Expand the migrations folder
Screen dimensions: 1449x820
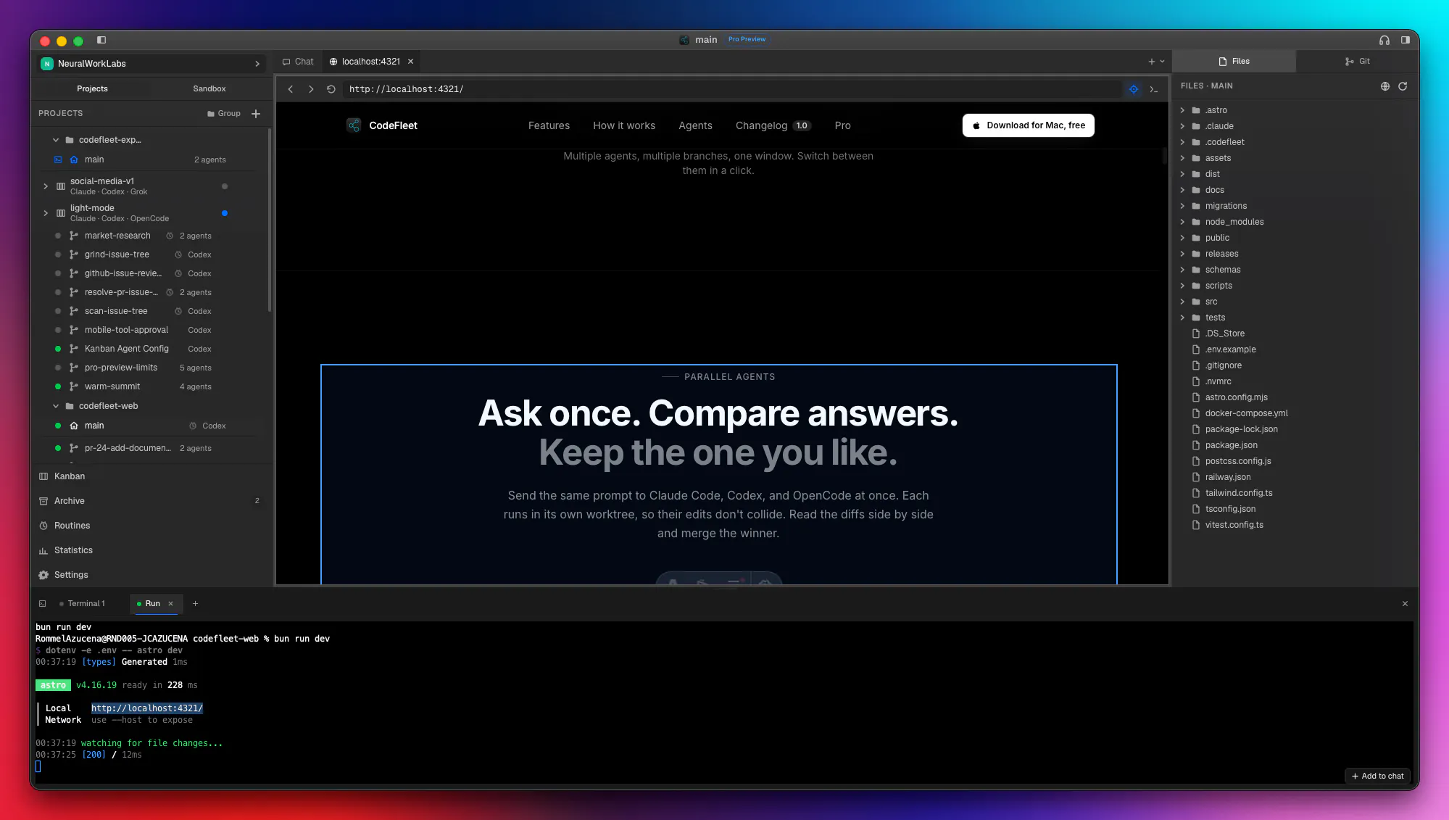(1182, 206)
